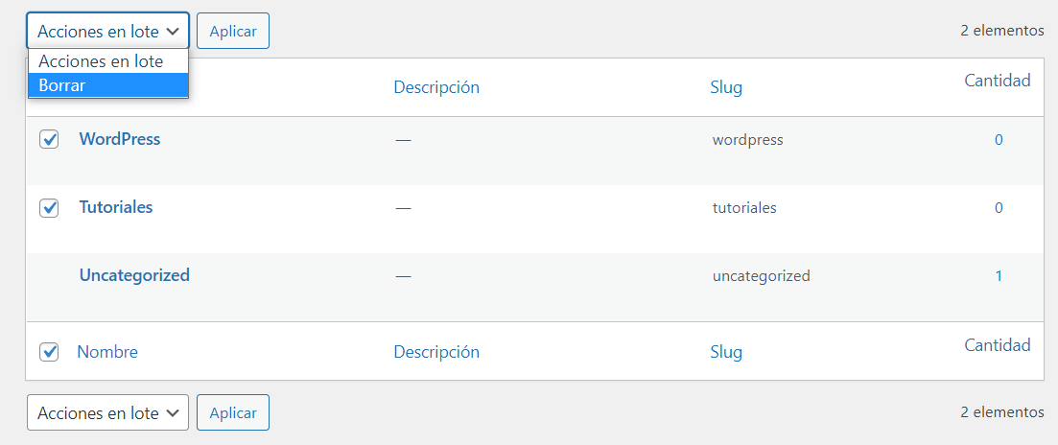Expand the bottom Acciones en lote dropdown
Image resolution: width=1058 pixels, height=445 pixels.
(x=107, y=412)
